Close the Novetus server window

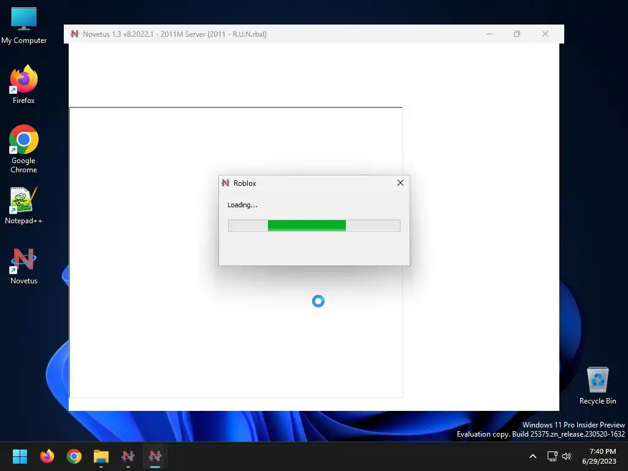[x=545, y=34]
